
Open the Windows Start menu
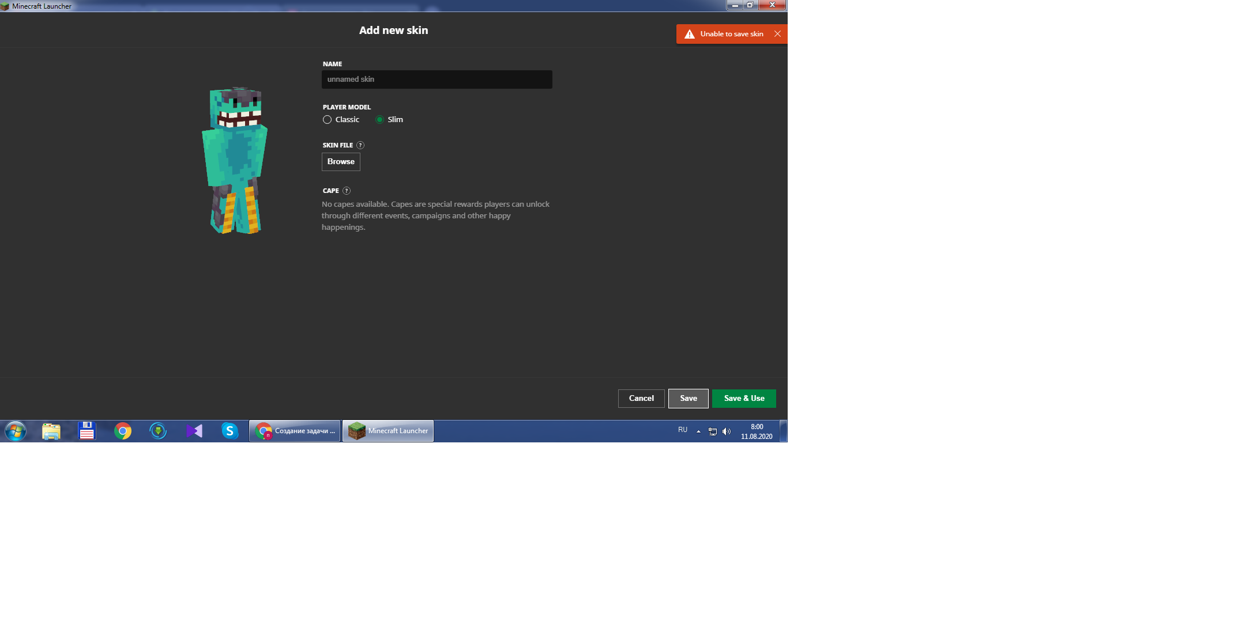(x=16, y=431)
